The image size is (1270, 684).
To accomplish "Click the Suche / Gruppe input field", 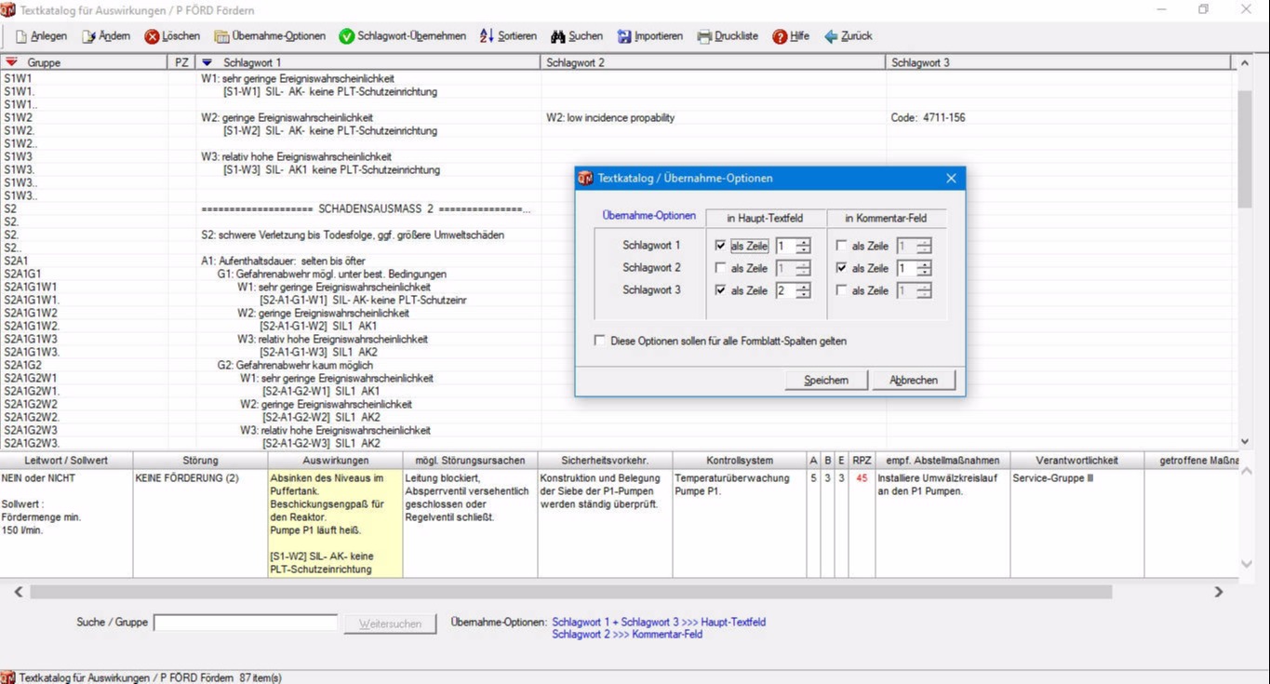I will pos(246,623).
